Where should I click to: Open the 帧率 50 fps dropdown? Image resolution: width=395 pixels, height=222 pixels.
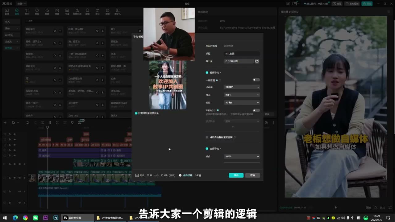[242, 103]
